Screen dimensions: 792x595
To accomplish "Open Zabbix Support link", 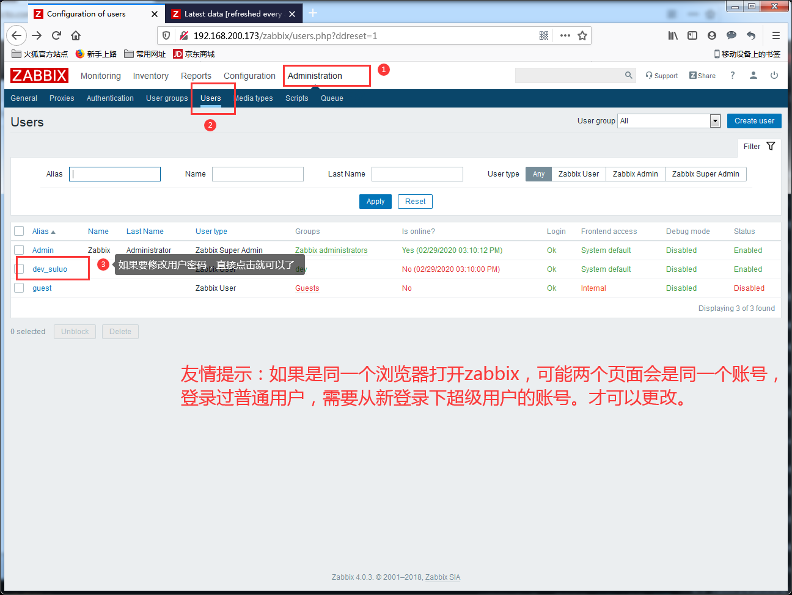I will tap(662, 76).
